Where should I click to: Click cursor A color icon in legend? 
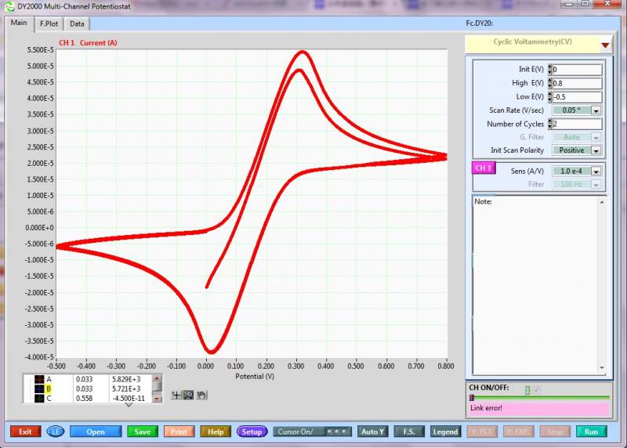pyautogui.click(x=39, y=379)
